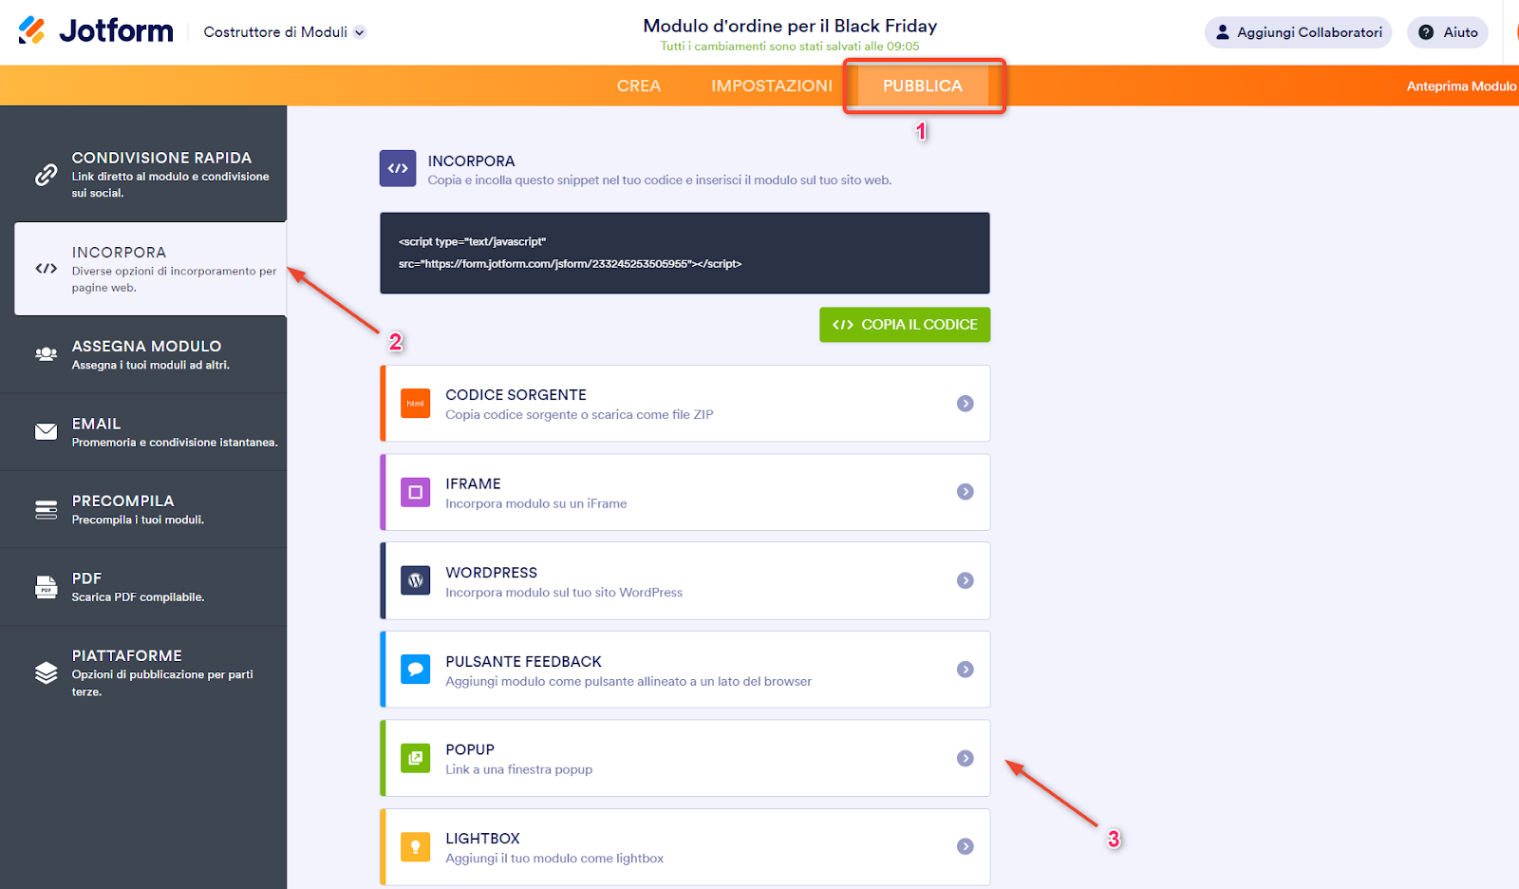Screen dimensions: 1519x889
Task: Open Condivisione Rapida sidebar section
Action: 143,175
